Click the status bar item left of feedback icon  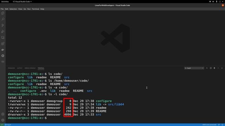209,125
